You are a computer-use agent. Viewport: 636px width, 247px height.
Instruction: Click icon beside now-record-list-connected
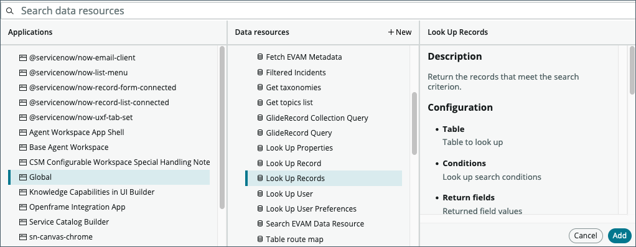coord(23,103)
